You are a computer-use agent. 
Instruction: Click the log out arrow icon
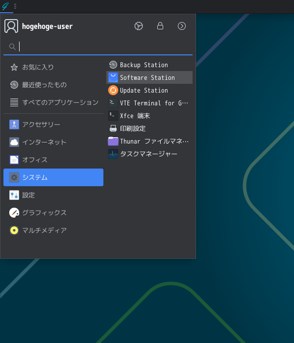182,26
